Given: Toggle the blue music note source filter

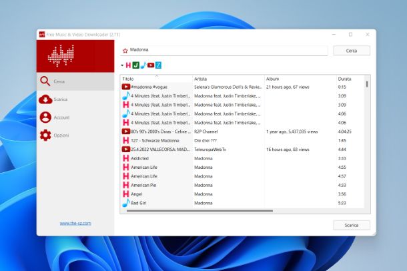Looking at the screenshot, I should click(x=143, y=65).
